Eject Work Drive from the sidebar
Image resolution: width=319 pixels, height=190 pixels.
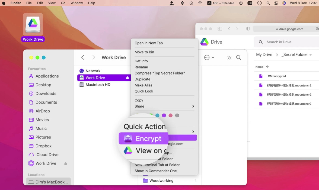[x=66, y=163]
